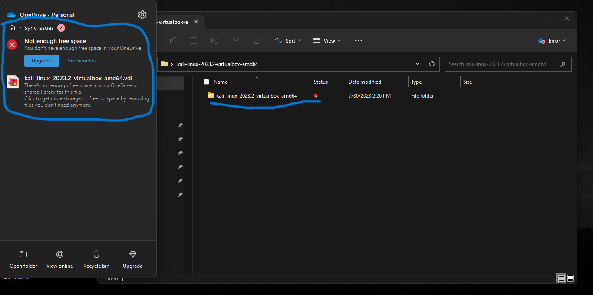Sort by Date modified column header
The height and width of the screenshot is (295, 593).
(x=365, y=82)
